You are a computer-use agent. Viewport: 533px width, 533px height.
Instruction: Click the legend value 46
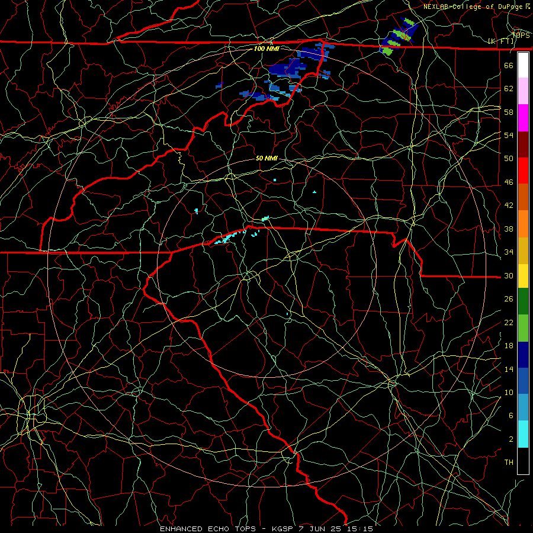pyautogui.click(x=509, y=182)
